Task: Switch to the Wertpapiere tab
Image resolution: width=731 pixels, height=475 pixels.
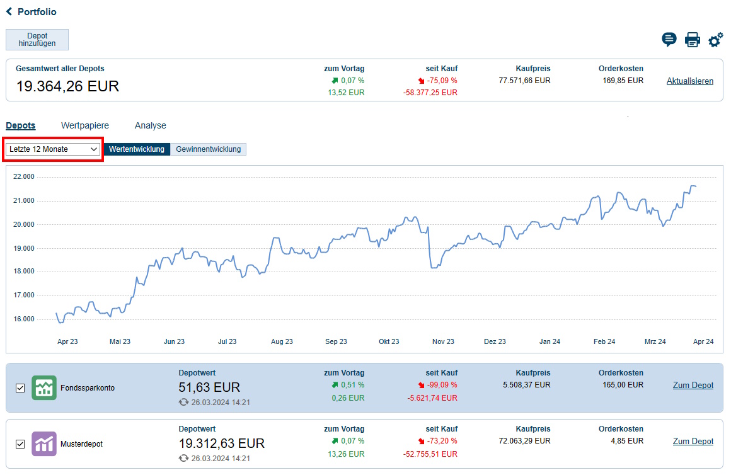Action: [85, 125]
